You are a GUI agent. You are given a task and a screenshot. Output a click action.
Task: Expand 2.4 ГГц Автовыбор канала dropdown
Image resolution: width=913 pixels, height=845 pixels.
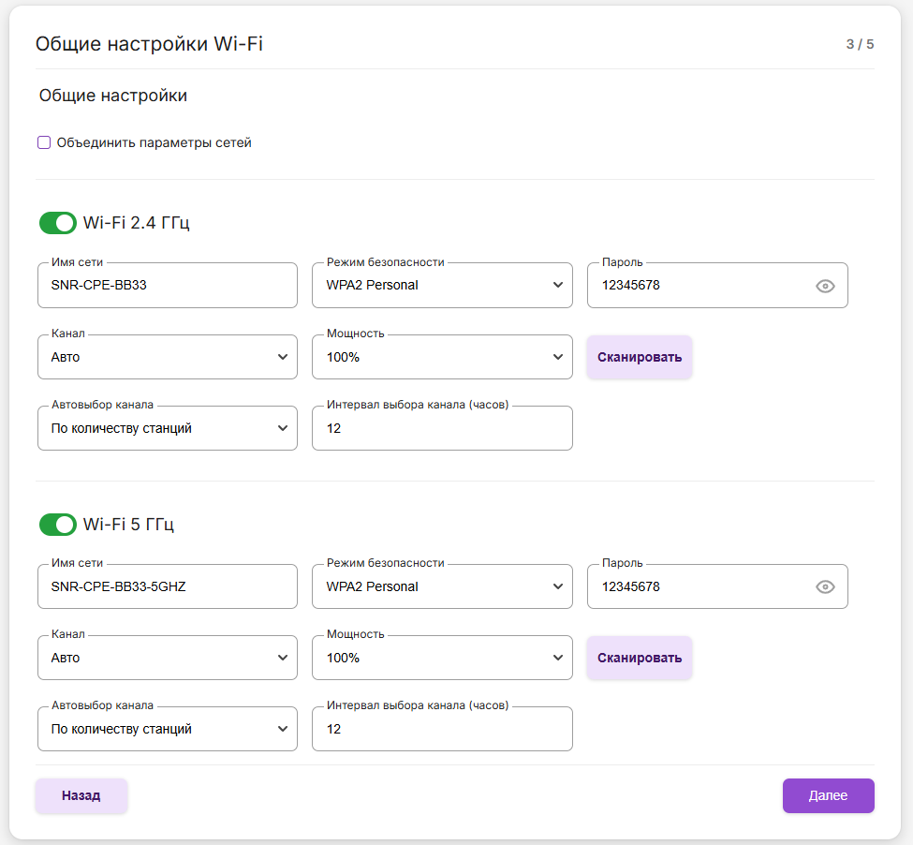[x=167, y=428]
